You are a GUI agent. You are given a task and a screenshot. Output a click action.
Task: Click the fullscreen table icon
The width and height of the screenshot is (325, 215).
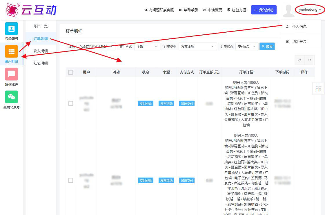pyautogui.click(x=310, y=60)
